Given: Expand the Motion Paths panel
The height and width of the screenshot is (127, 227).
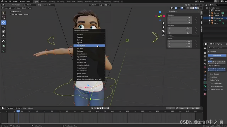Looking at the screenshot, I should coord(214,80).
